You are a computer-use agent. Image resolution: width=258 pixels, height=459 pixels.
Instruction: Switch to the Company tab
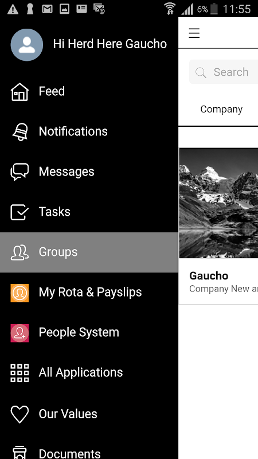[x=221, y=109]
